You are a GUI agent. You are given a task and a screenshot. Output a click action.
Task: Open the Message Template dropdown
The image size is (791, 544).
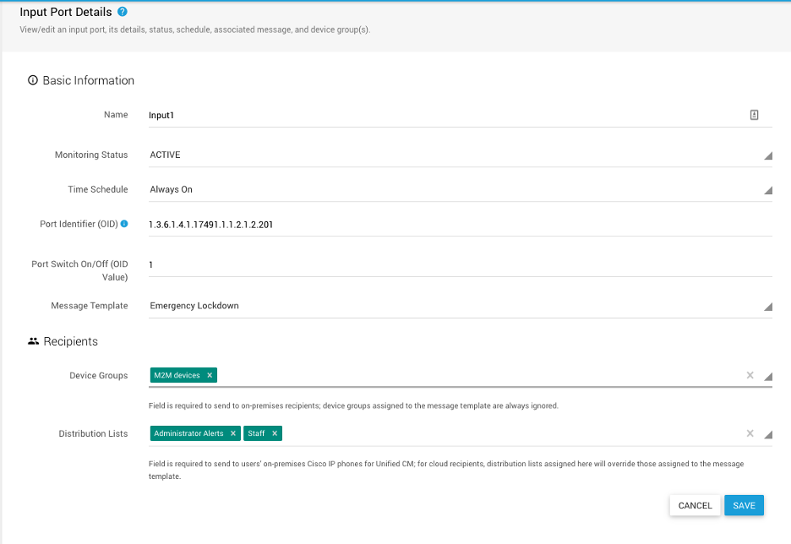[767, 307]
